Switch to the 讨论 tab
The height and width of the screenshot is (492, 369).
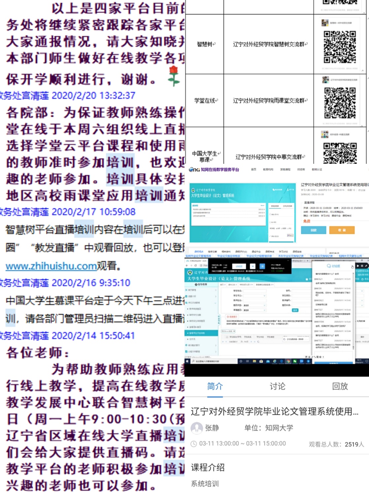(x=277, y=386)
